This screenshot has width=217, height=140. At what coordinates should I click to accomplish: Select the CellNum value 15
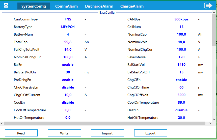(x=181, y=27)
